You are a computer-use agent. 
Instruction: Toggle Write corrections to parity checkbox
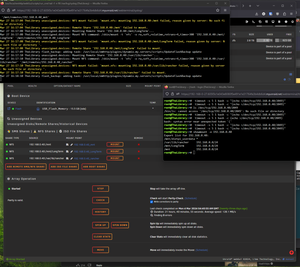click(x=152, y=202)
